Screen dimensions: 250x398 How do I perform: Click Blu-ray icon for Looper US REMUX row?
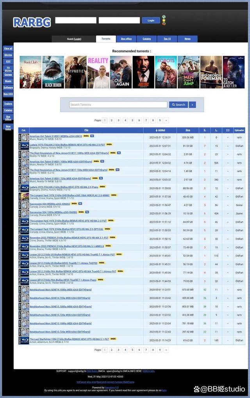click(23, 256)
